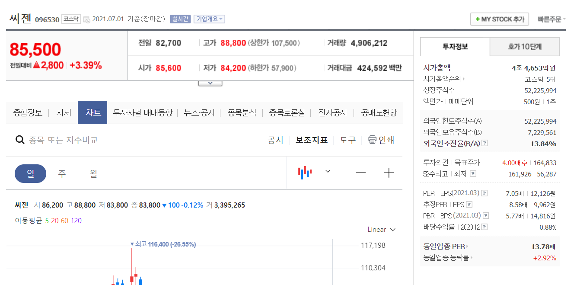Open the 투자자별 매매동향 tab

(143, 113)
